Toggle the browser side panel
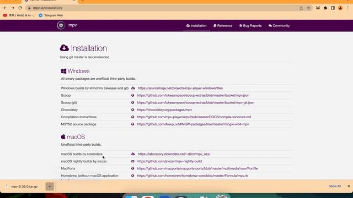 click(333, 8)
